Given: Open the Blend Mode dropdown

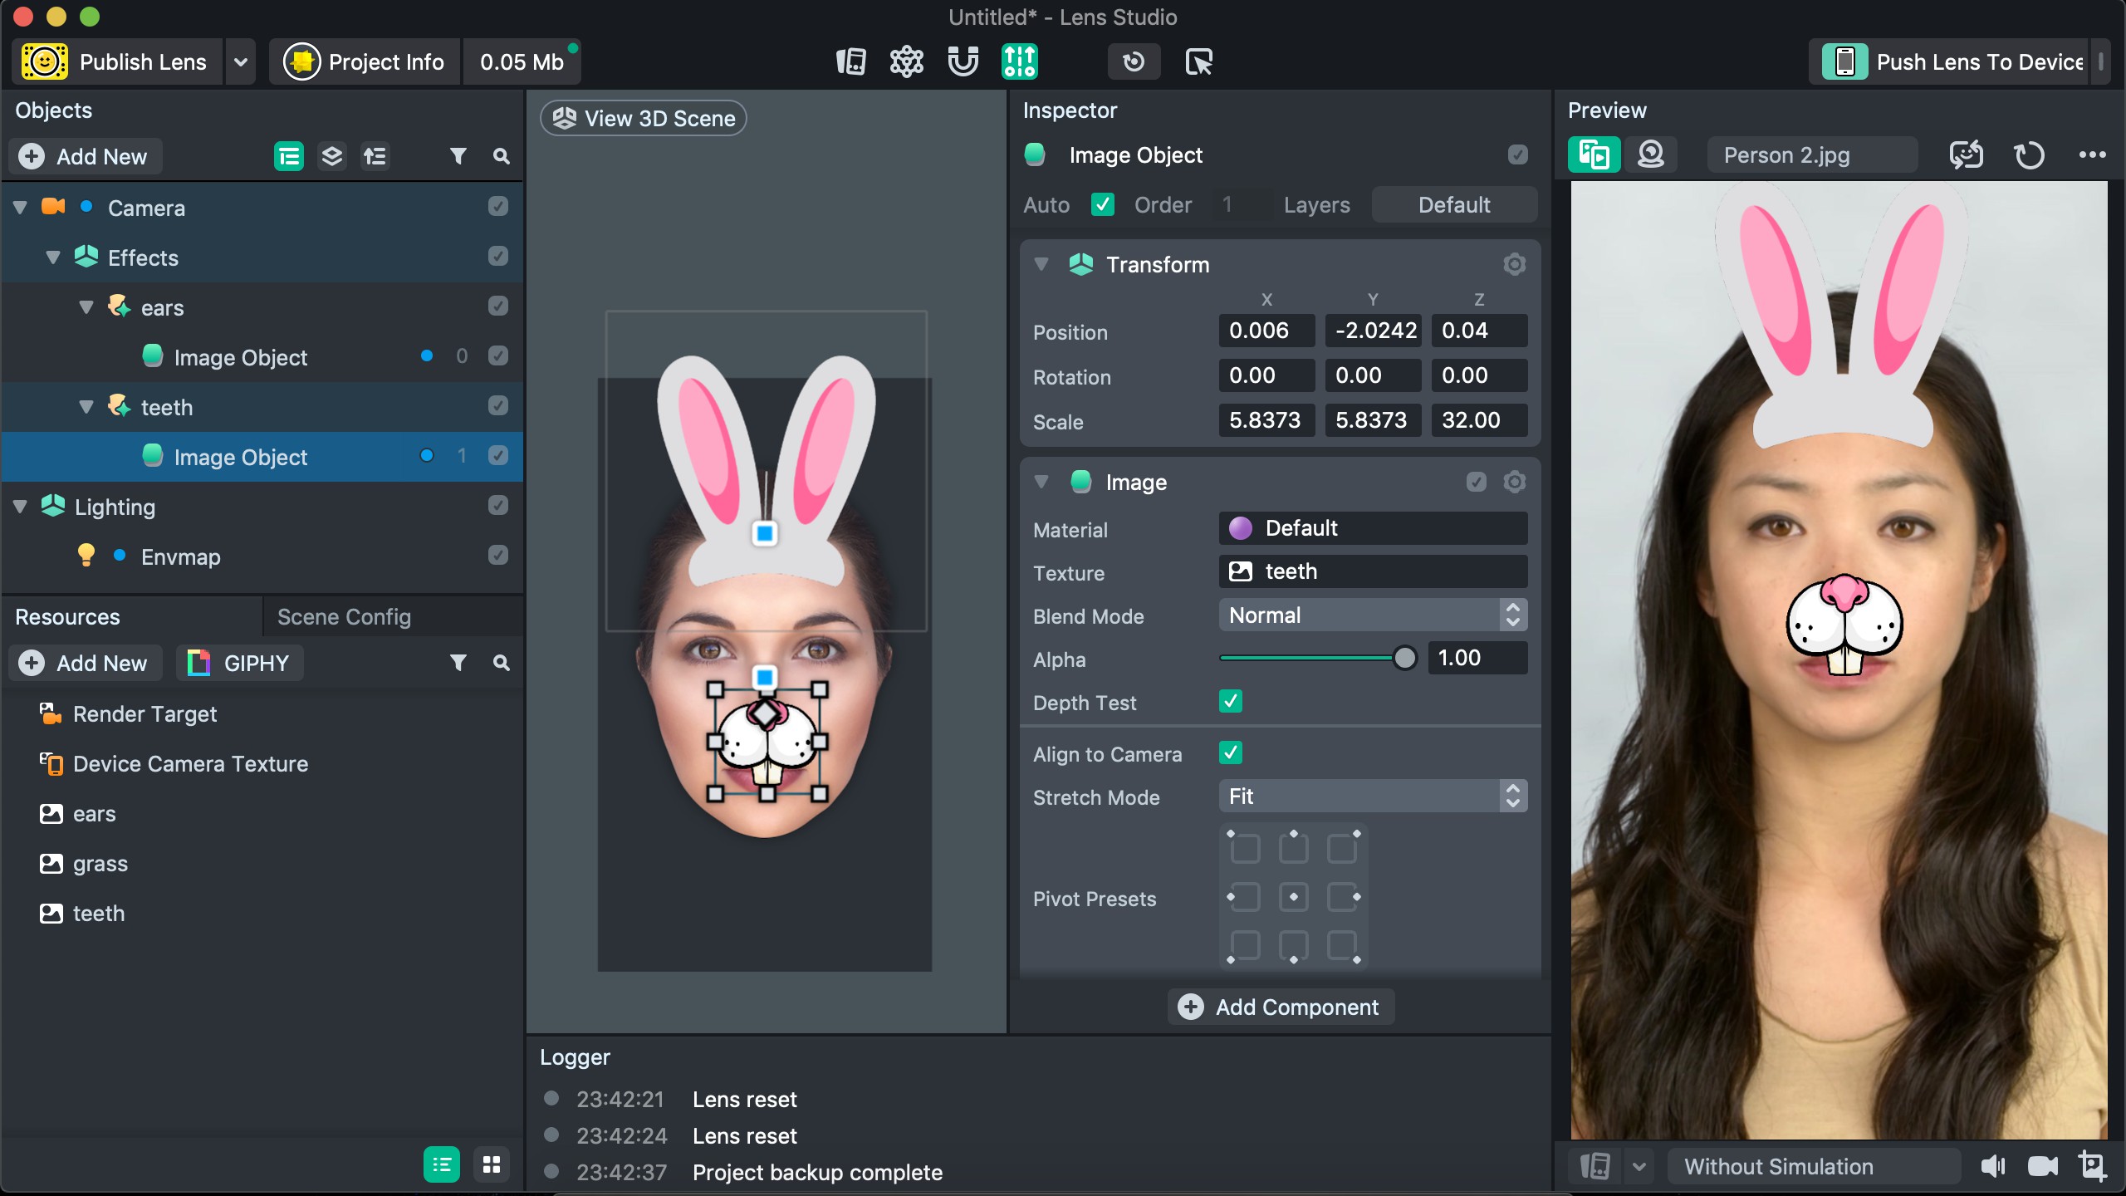Looking at the screenshot, I should click(1371, 613).
